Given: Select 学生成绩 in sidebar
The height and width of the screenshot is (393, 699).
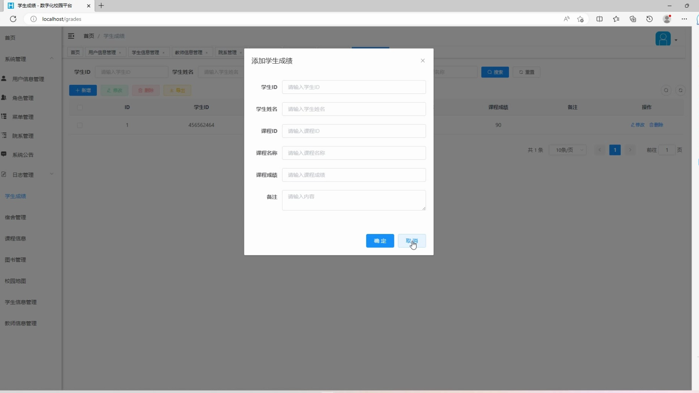Looking at the screenshot, I should coord(15,196).
